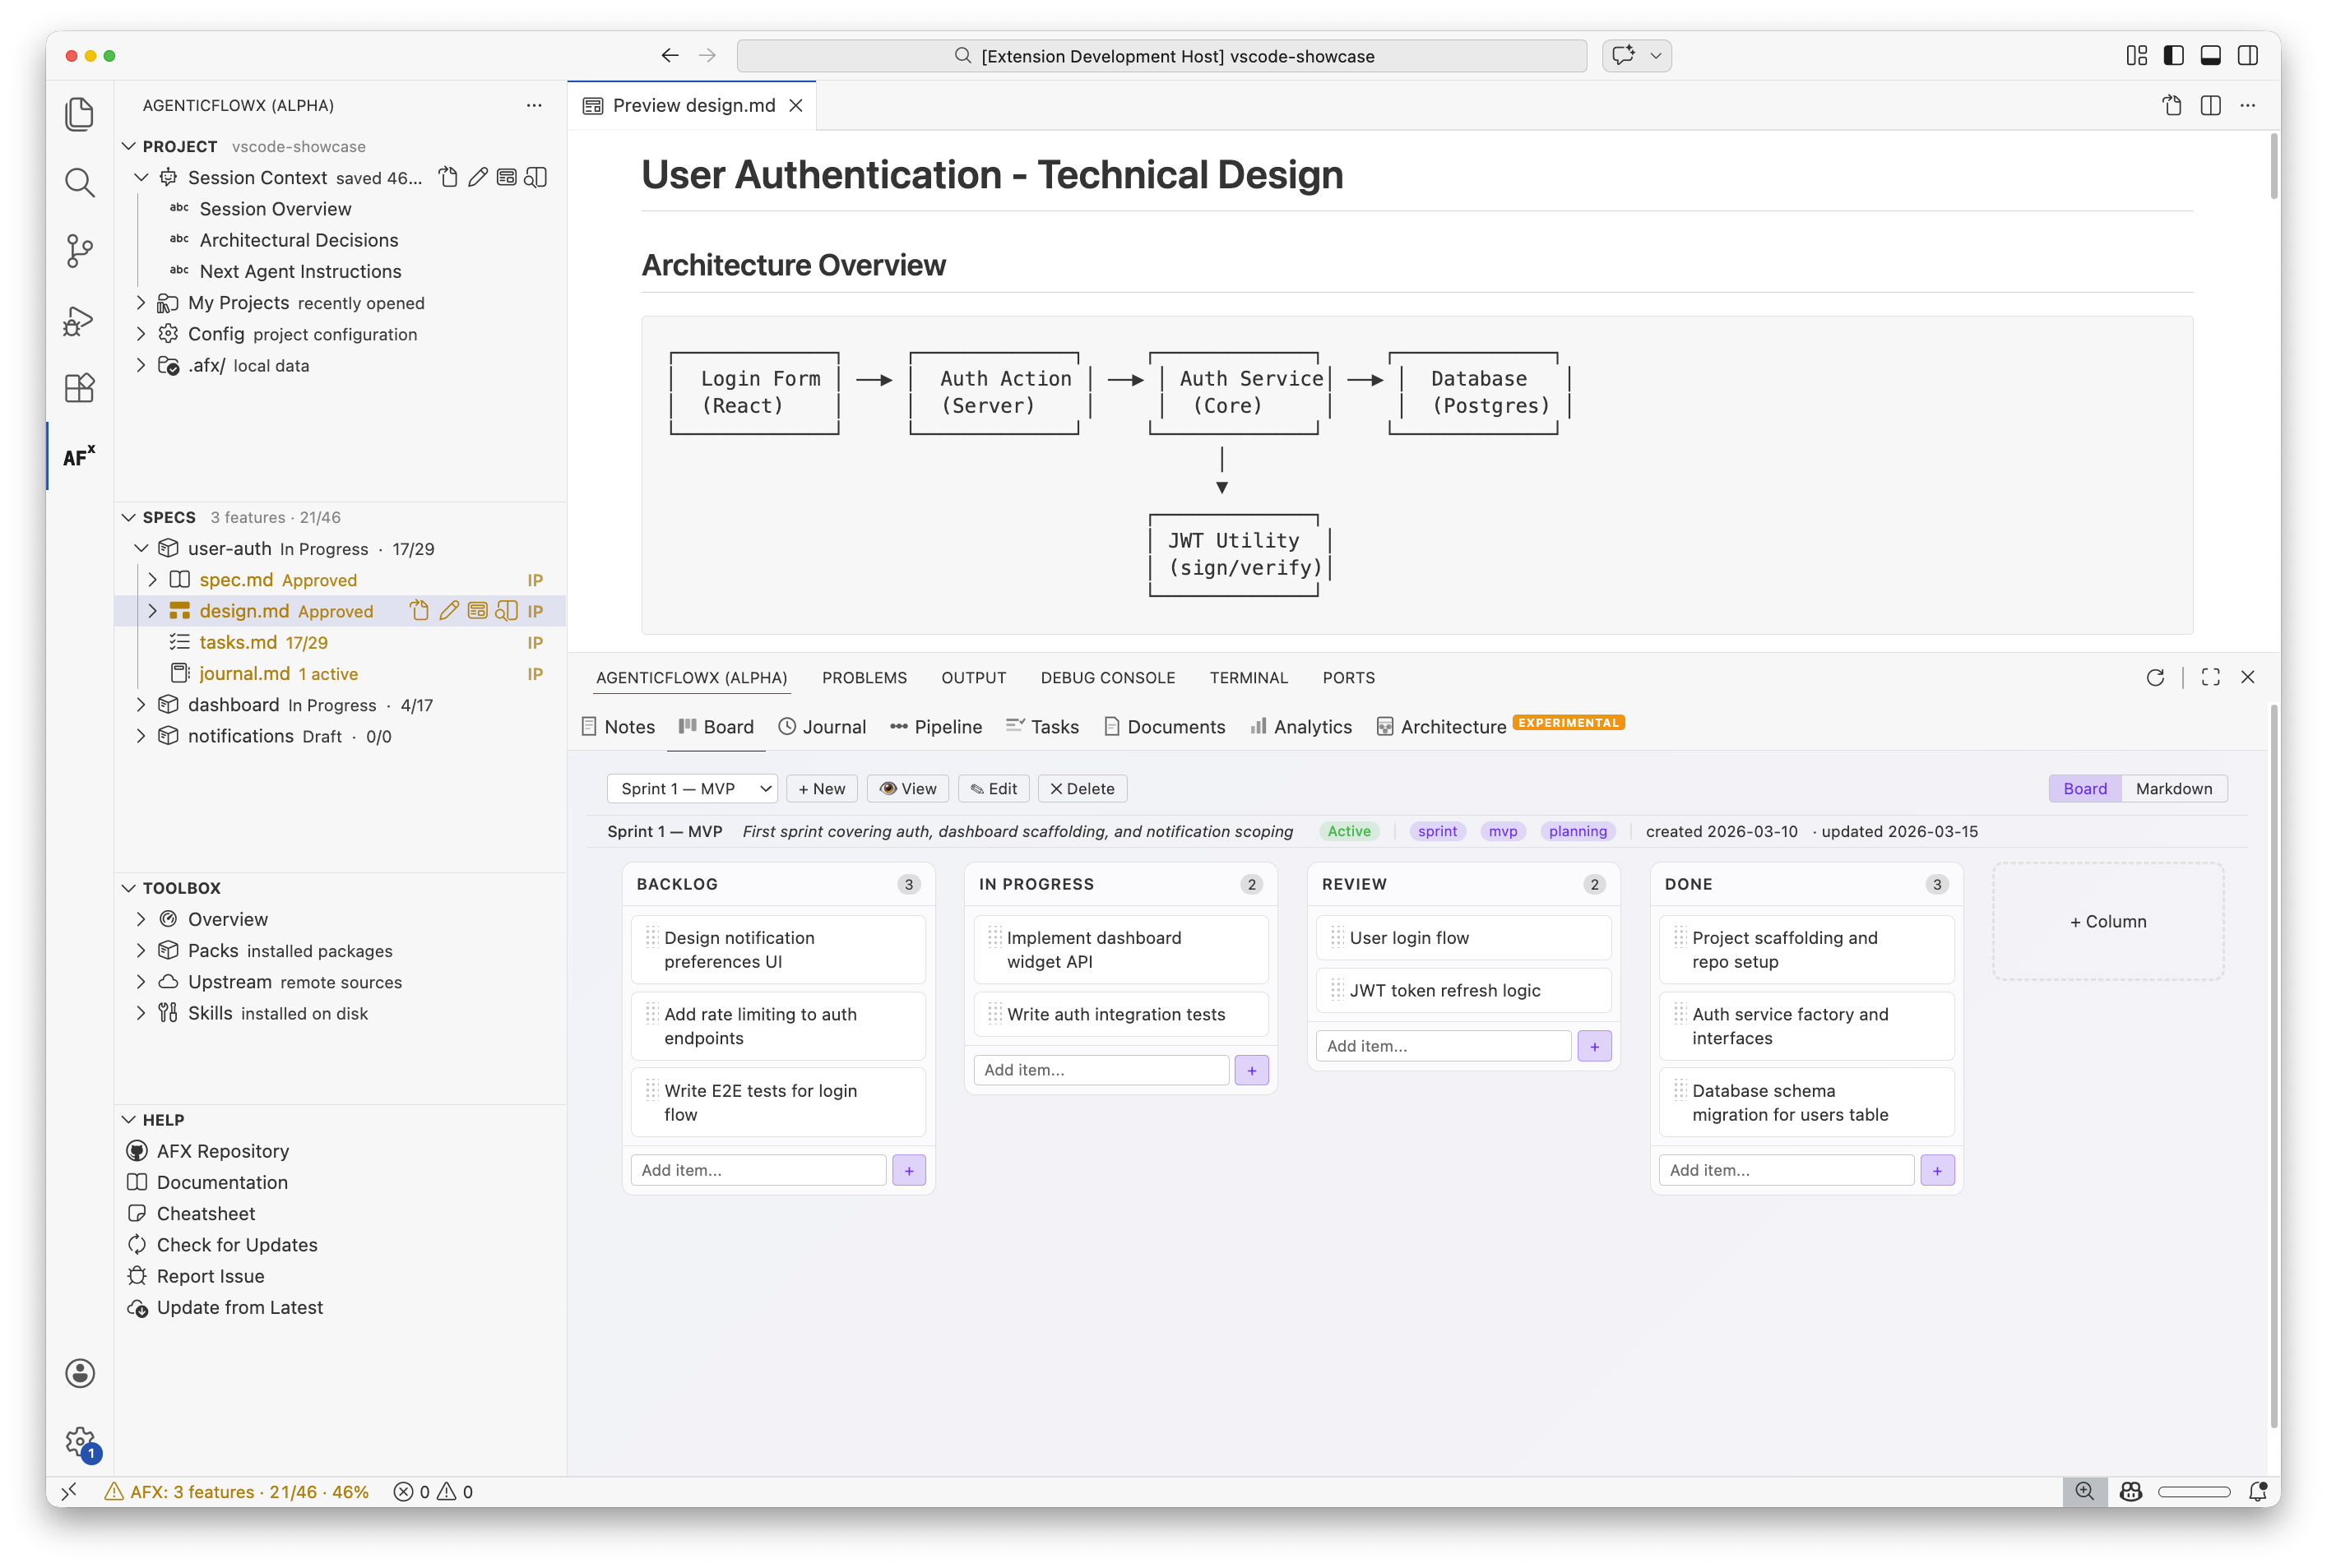Screen dimensions: 2327x1568
Task: Click the Extensions icon in activity bar
Action: click(x=79, y=388)
